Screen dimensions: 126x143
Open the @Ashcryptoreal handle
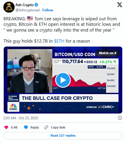pyautogui.click(x=28, y=10)
